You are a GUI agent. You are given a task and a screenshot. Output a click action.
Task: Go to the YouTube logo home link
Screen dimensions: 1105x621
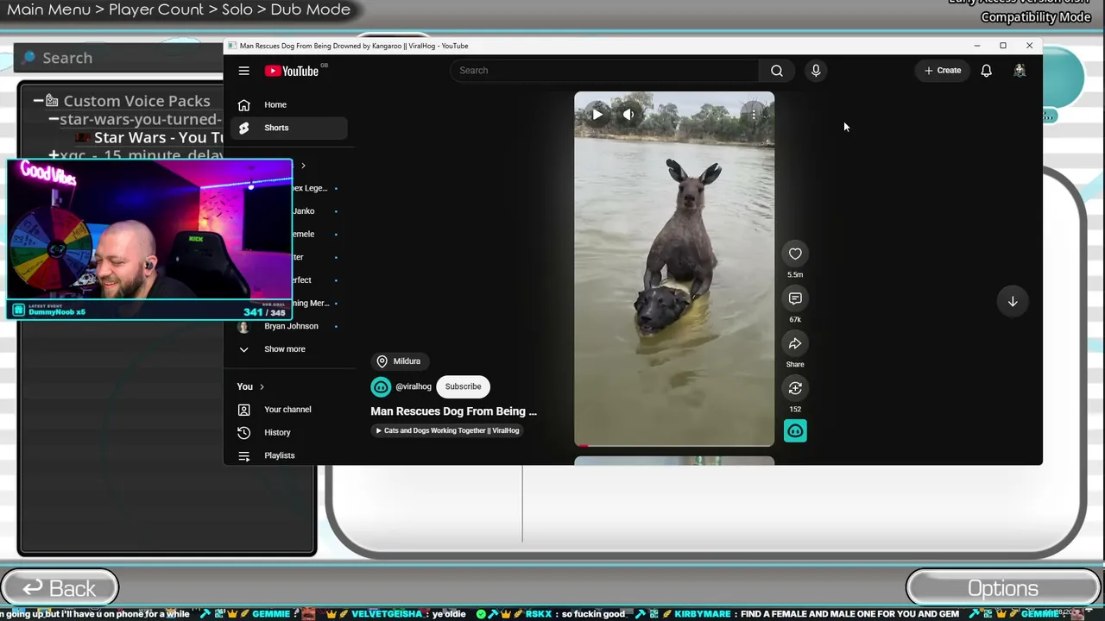coord(292,71)
